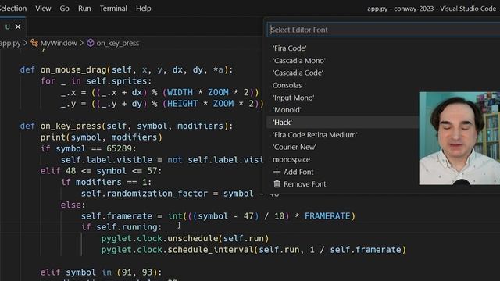
Task: Click the on_mouse_drag function name
Action: click(73, 69)
